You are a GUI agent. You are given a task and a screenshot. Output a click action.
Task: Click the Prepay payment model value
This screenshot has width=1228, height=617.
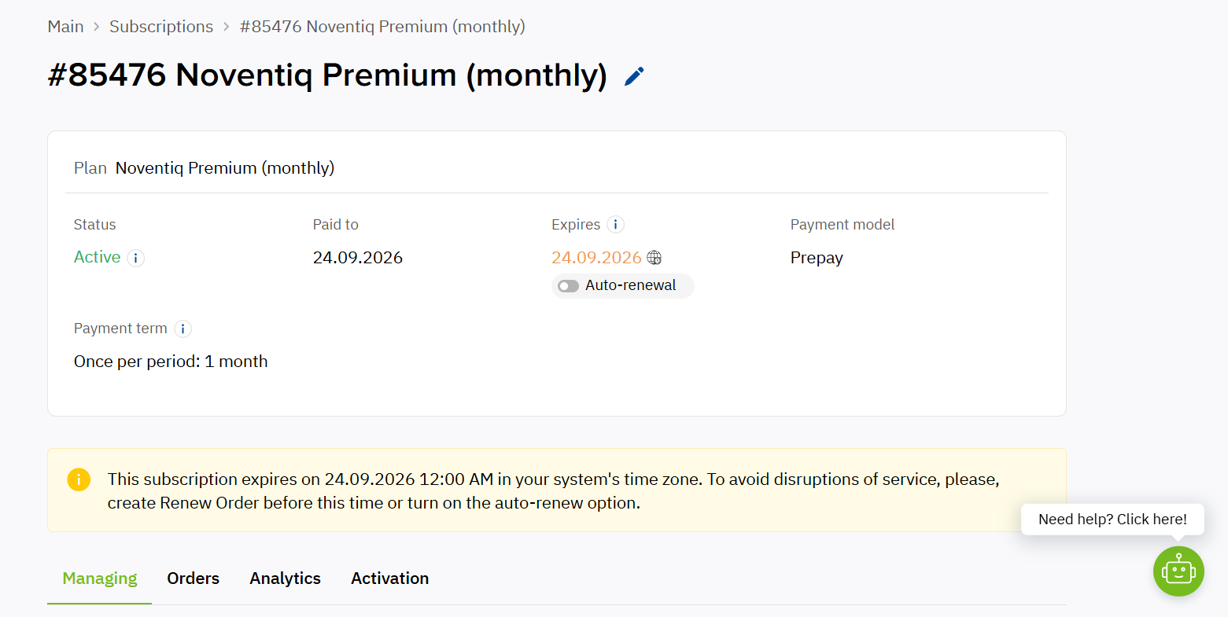(817, 258)
